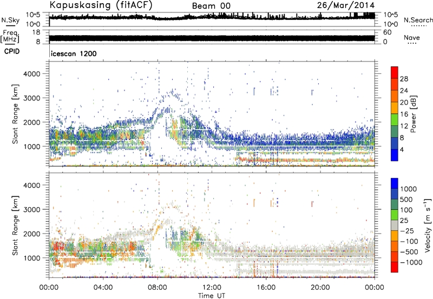Click the 'Slant Range [km]' label of power panel
This screenshot has height=299, width=433.
click(x=15, y=114)
